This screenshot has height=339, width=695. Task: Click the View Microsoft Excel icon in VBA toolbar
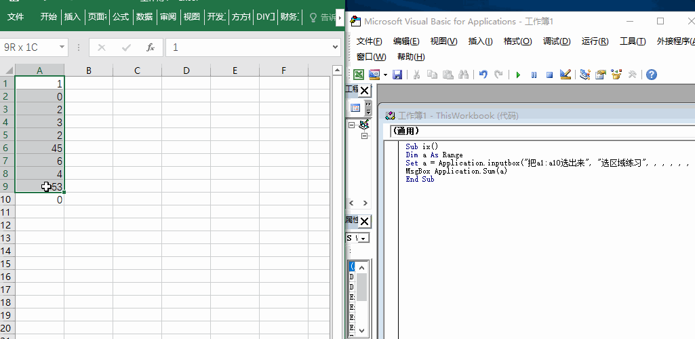(358, 75)
